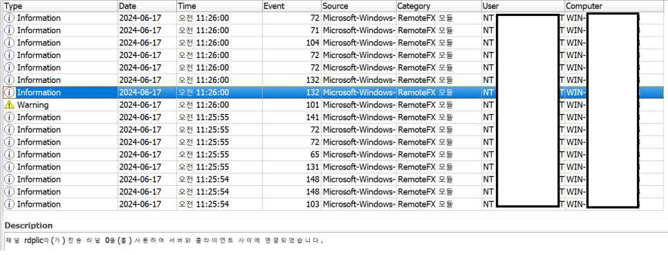The width and height of the screenshot is (668, 255).
Task: Click the Information icon in the event 71 row
Action: [10, 30]
